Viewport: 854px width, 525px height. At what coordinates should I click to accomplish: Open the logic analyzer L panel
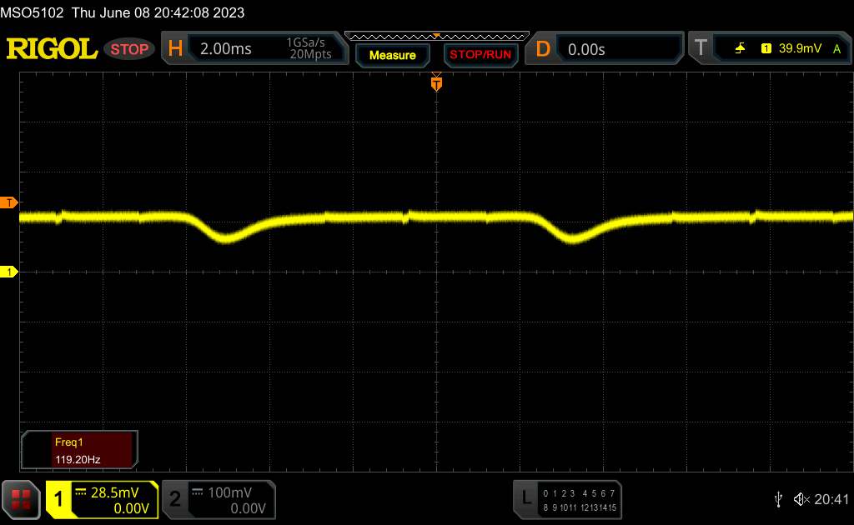click(x=525, y=497)
